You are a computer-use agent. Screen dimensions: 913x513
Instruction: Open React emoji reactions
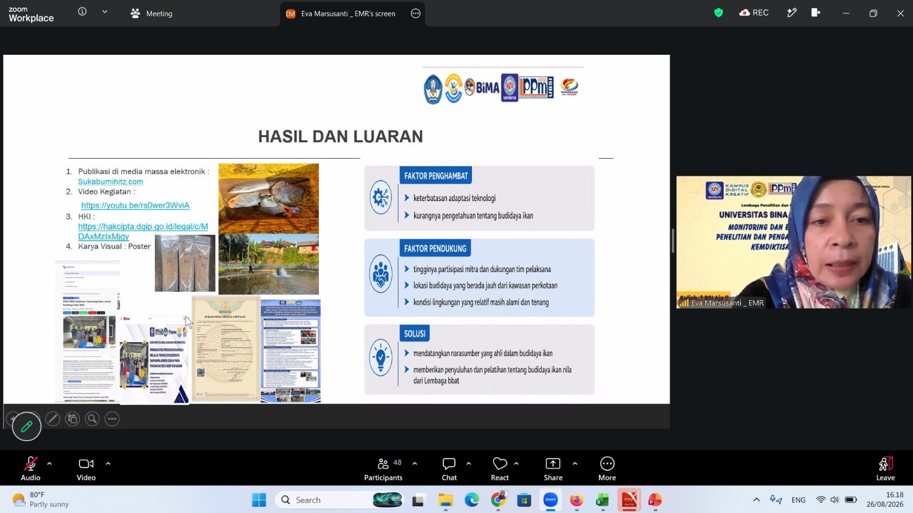click(500, 468)
